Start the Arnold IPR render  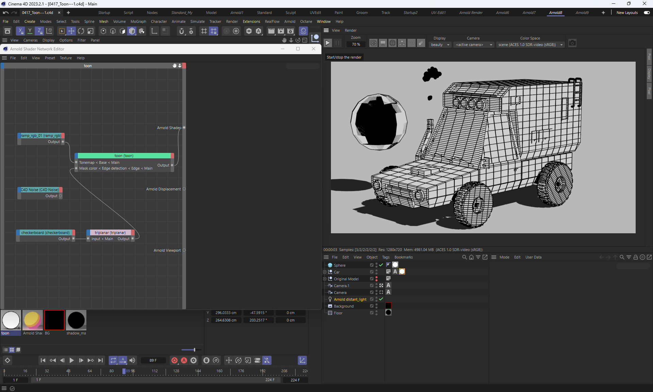pos(328,43)
